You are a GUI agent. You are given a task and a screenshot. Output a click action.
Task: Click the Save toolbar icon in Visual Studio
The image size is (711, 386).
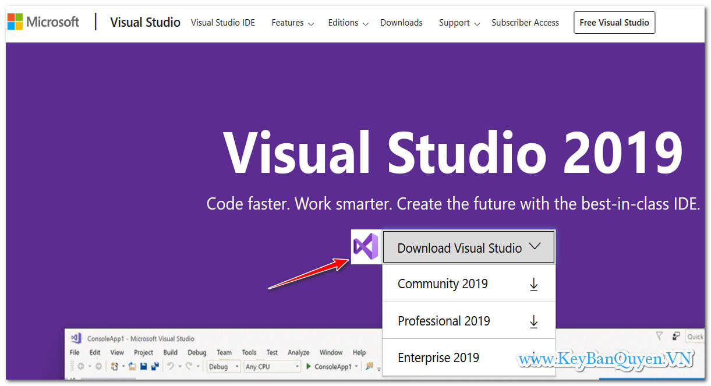(x=143, y=366)
